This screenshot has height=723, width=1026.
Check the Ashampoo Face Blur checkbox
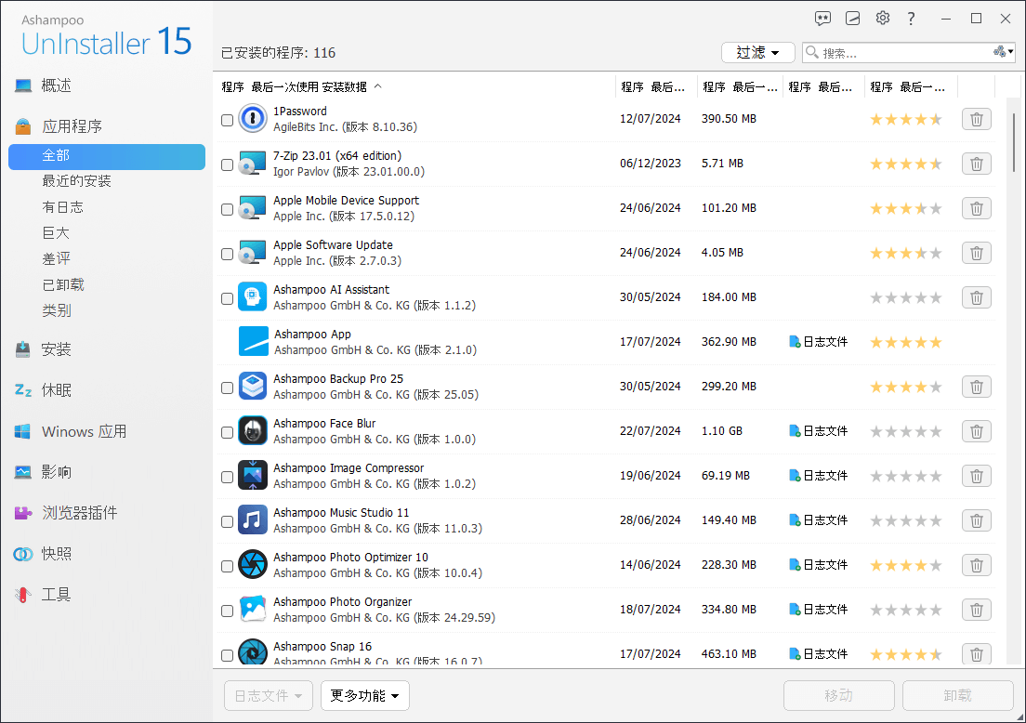(x=227, y=432)
